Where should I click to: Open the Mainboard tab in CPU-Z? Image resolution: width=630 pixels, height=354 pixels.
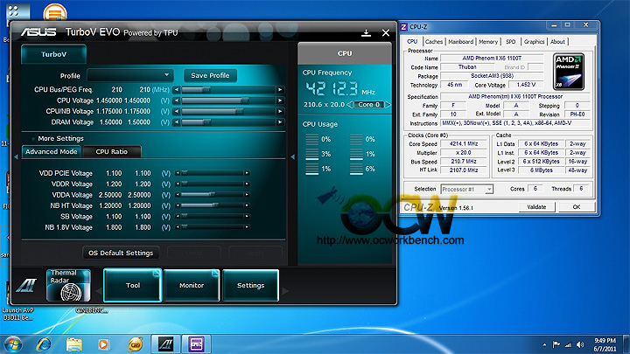[460, 42]
